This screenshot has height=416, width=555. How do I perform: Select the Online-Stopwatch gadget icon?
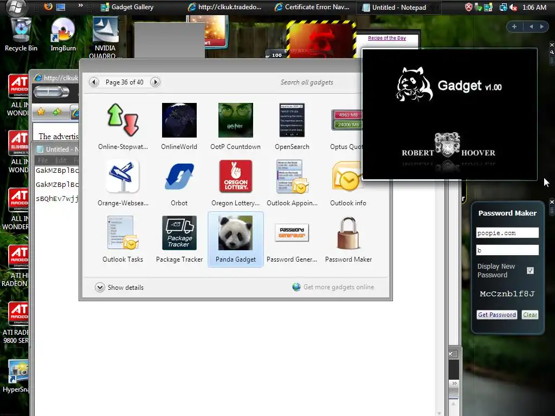tap(123, 120)
